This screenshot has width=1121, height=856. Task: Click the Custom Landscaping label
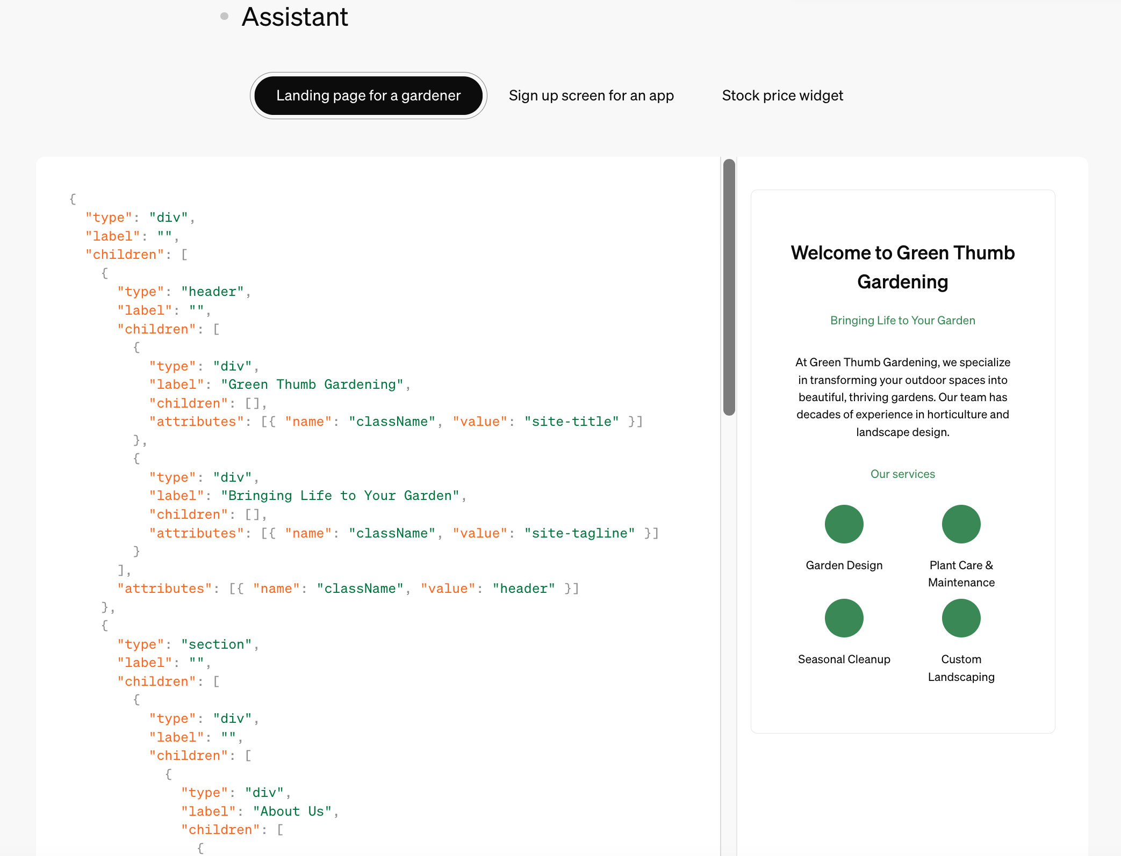[x=961, y=668]
